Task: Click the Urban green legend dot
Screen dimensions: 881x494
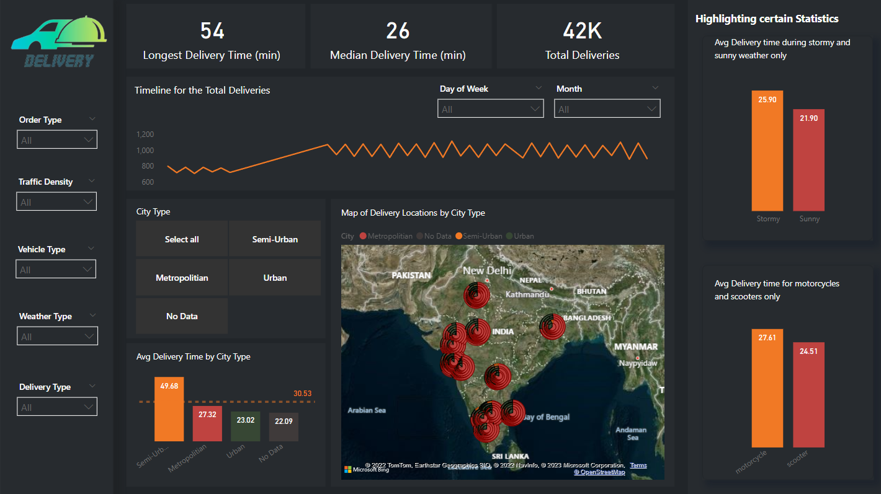Action: click(x=509, y=236)
